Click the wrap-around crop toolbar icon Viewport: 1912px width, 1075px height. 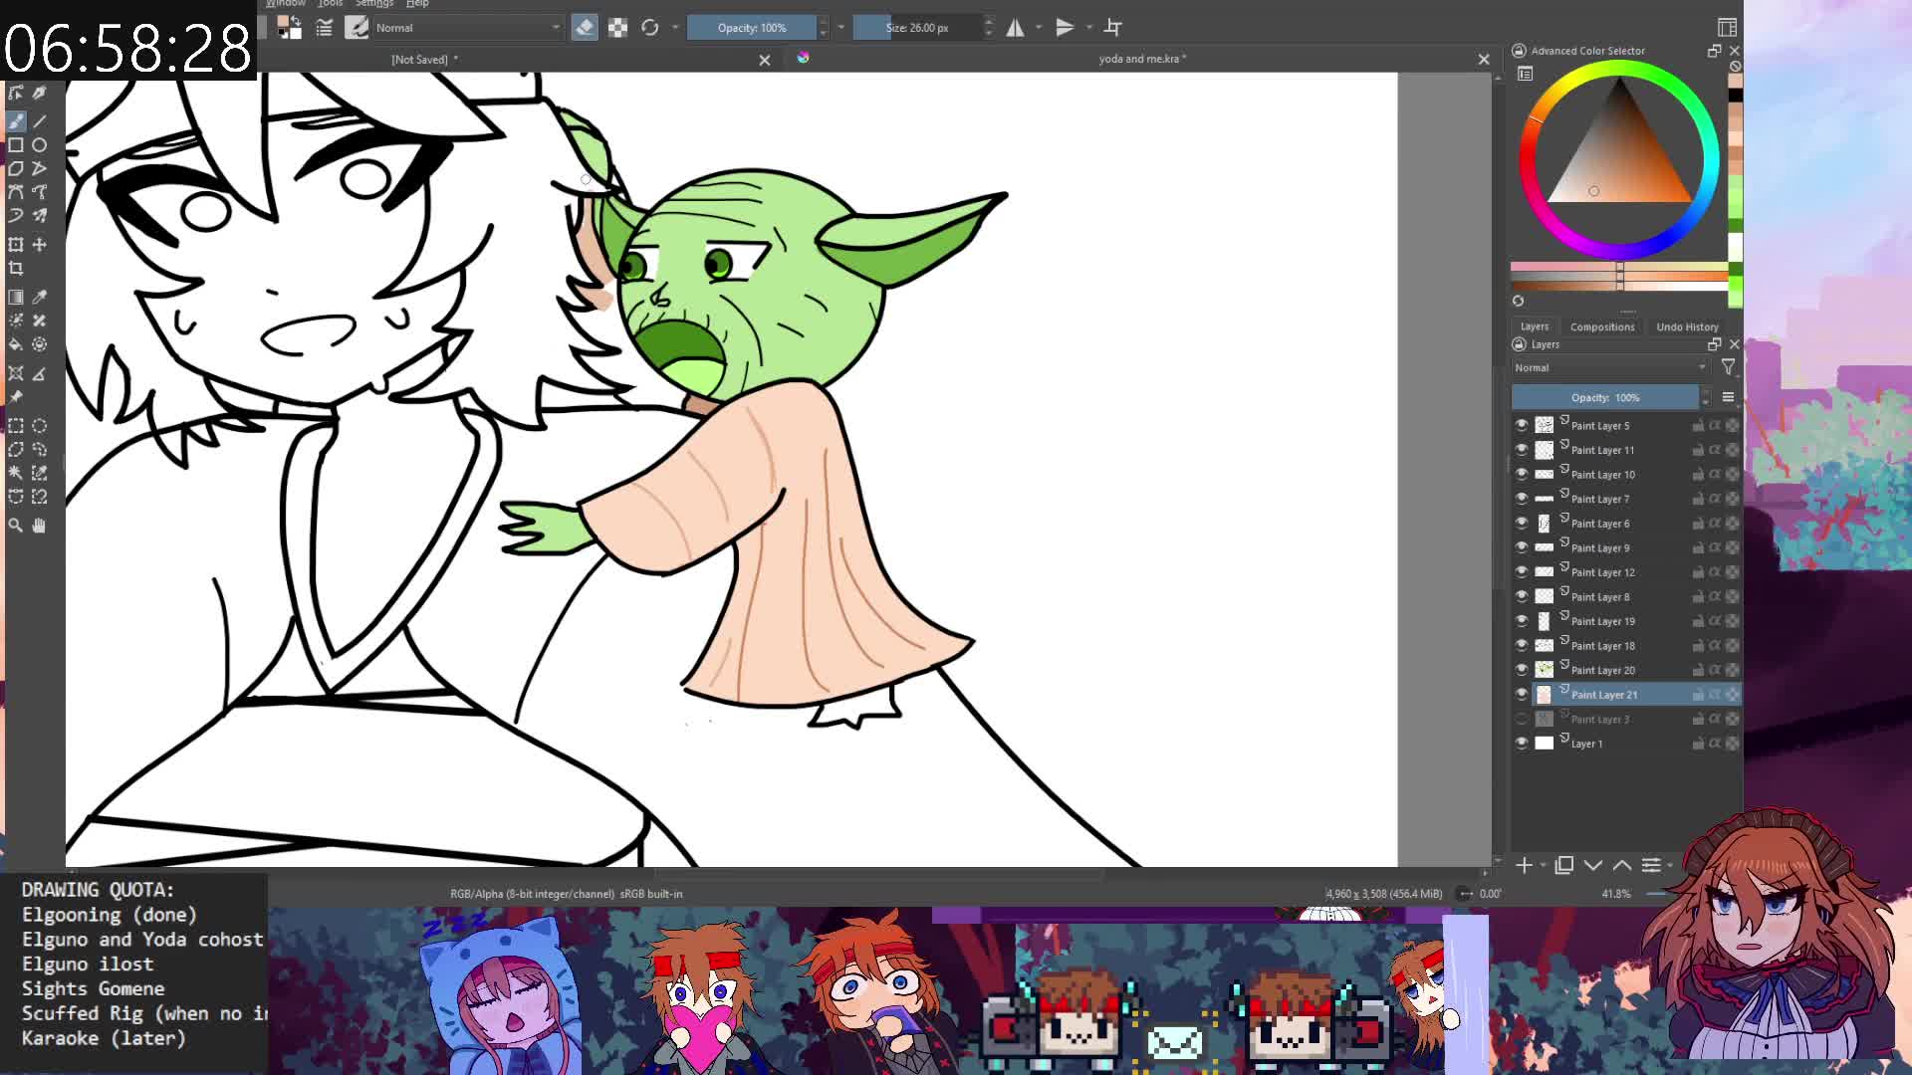point(1113,28)
